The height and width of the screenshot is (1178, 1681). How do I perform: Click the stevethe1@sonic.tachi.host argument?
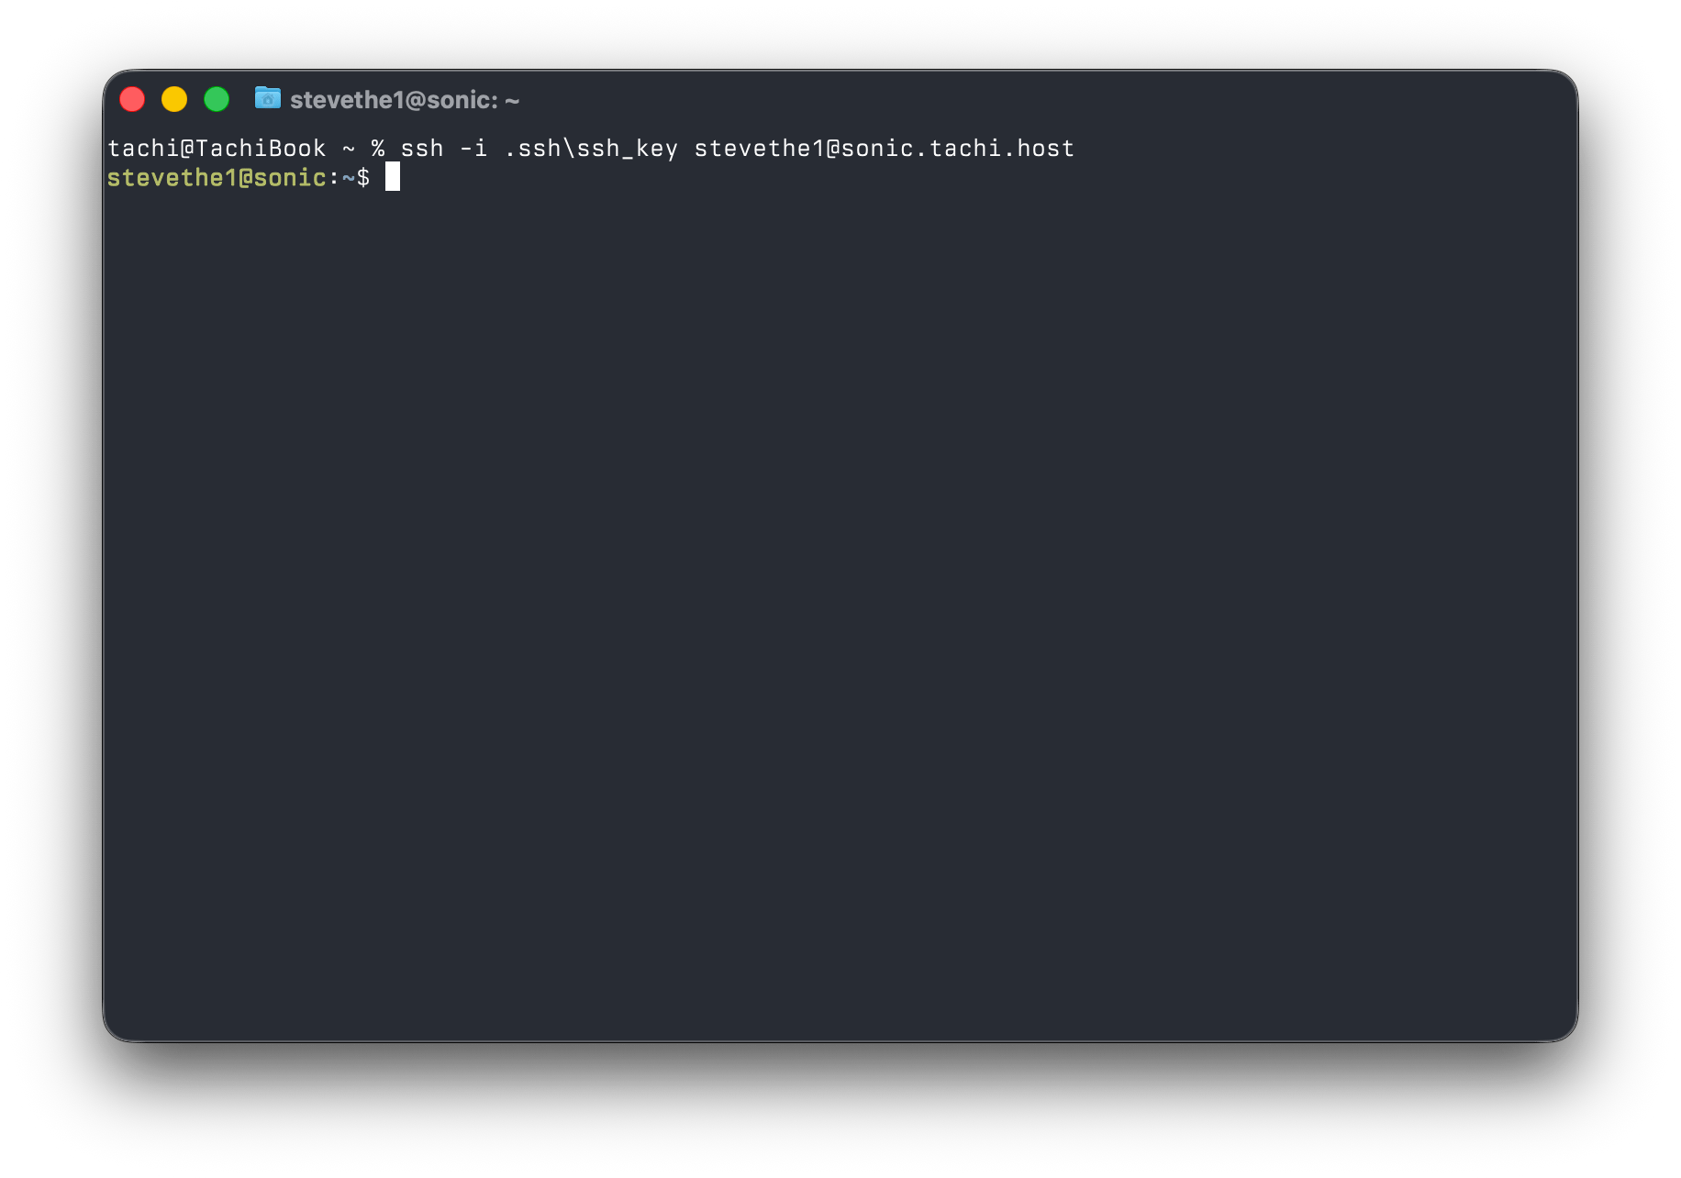pos(884,149)
